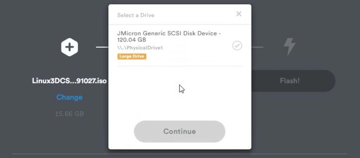Click the \\.\PhysicalDrive1 path text
This screenshot has height=158, width=360.
point(140,48)
